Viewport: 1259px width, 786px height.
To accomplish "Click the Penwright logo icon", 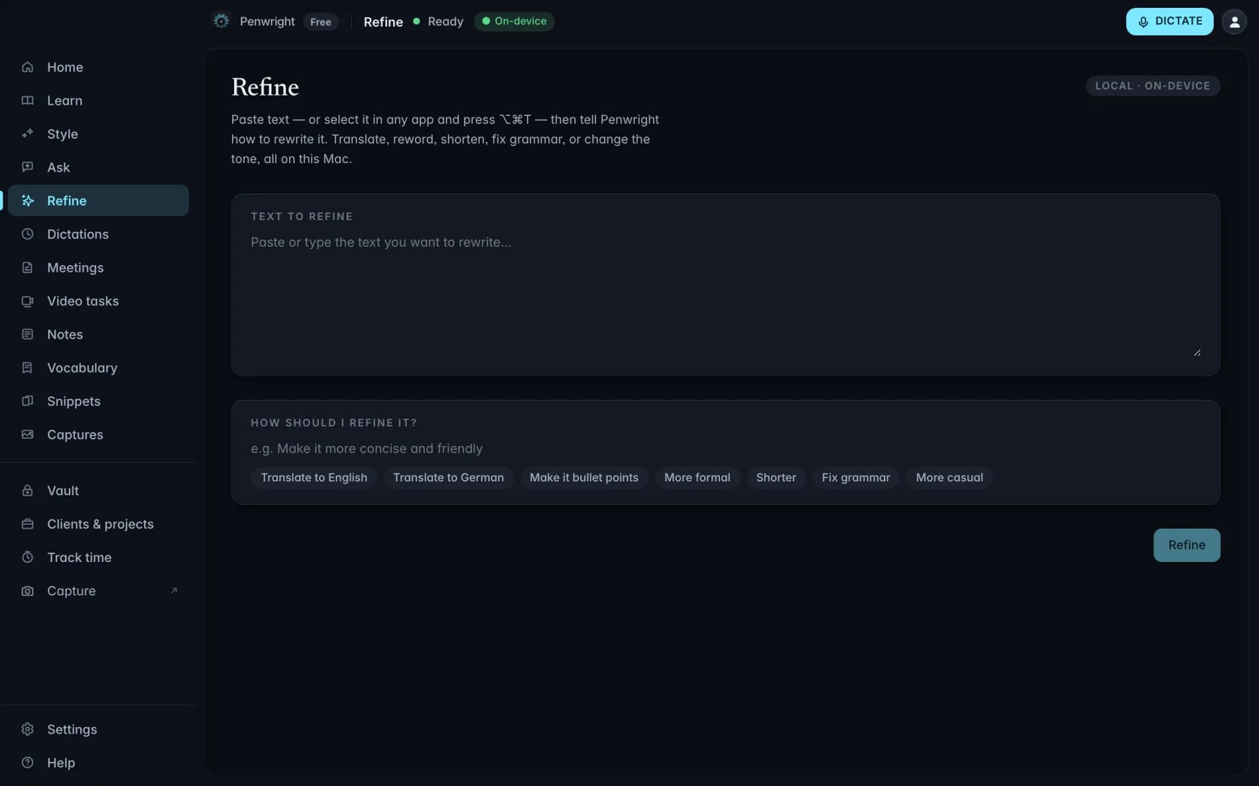I will 222,21.
